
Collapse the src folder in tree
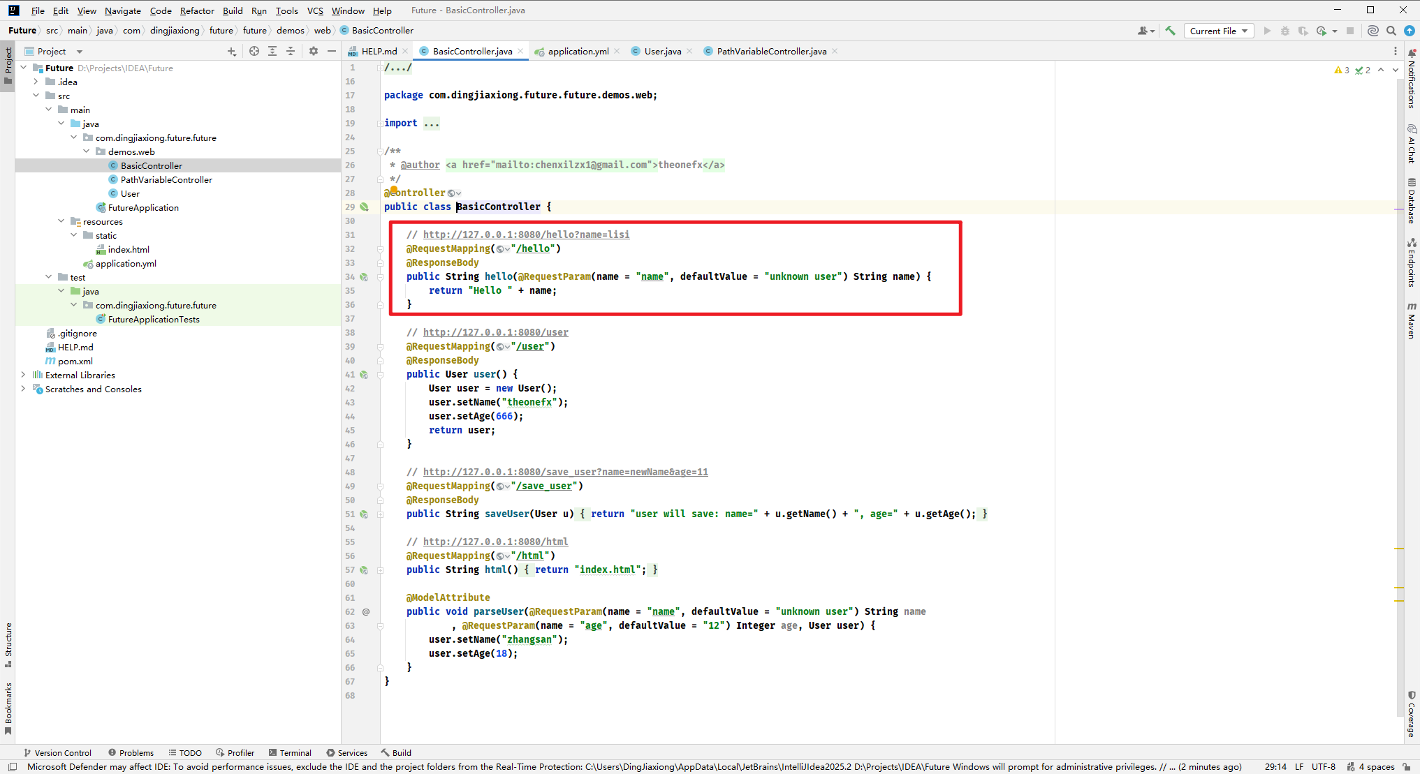[36, 96]
